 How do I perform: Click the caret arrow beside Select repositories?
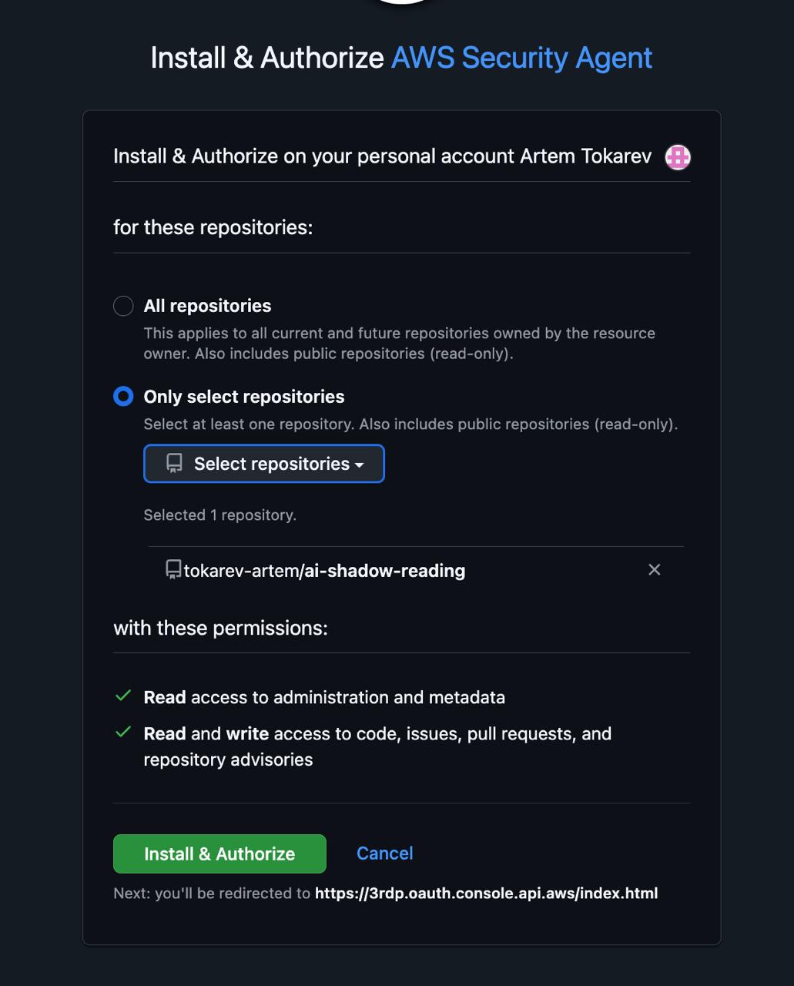[x=359, y=465]
